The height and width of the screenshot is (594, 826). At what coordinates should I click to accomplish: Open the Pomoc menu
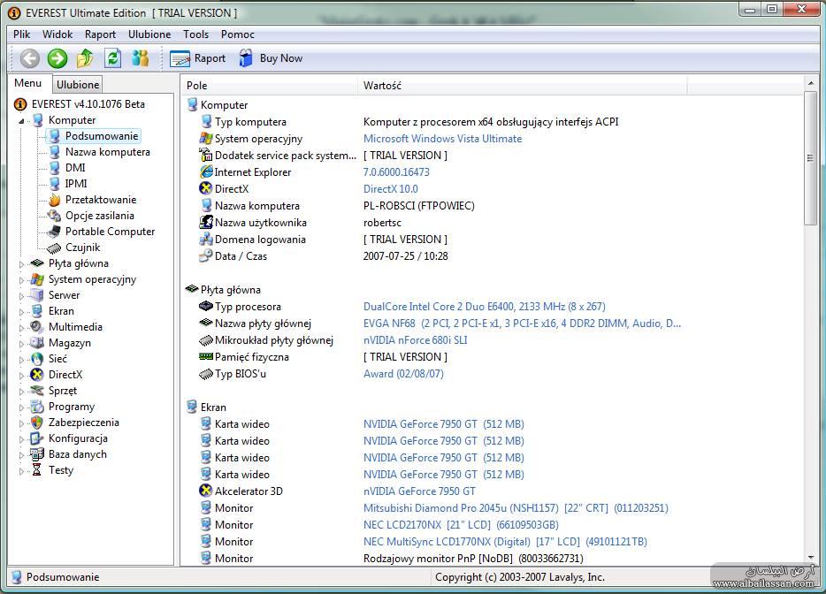pos(238,34)
